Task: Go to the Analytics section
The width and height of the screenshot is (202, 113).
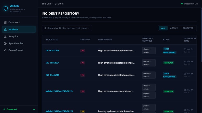Action: point(19,36)
